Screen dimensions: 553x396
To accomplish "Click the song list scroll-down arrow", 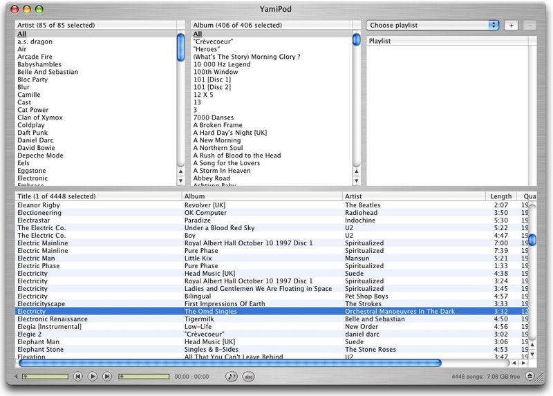I will [532, 354].
